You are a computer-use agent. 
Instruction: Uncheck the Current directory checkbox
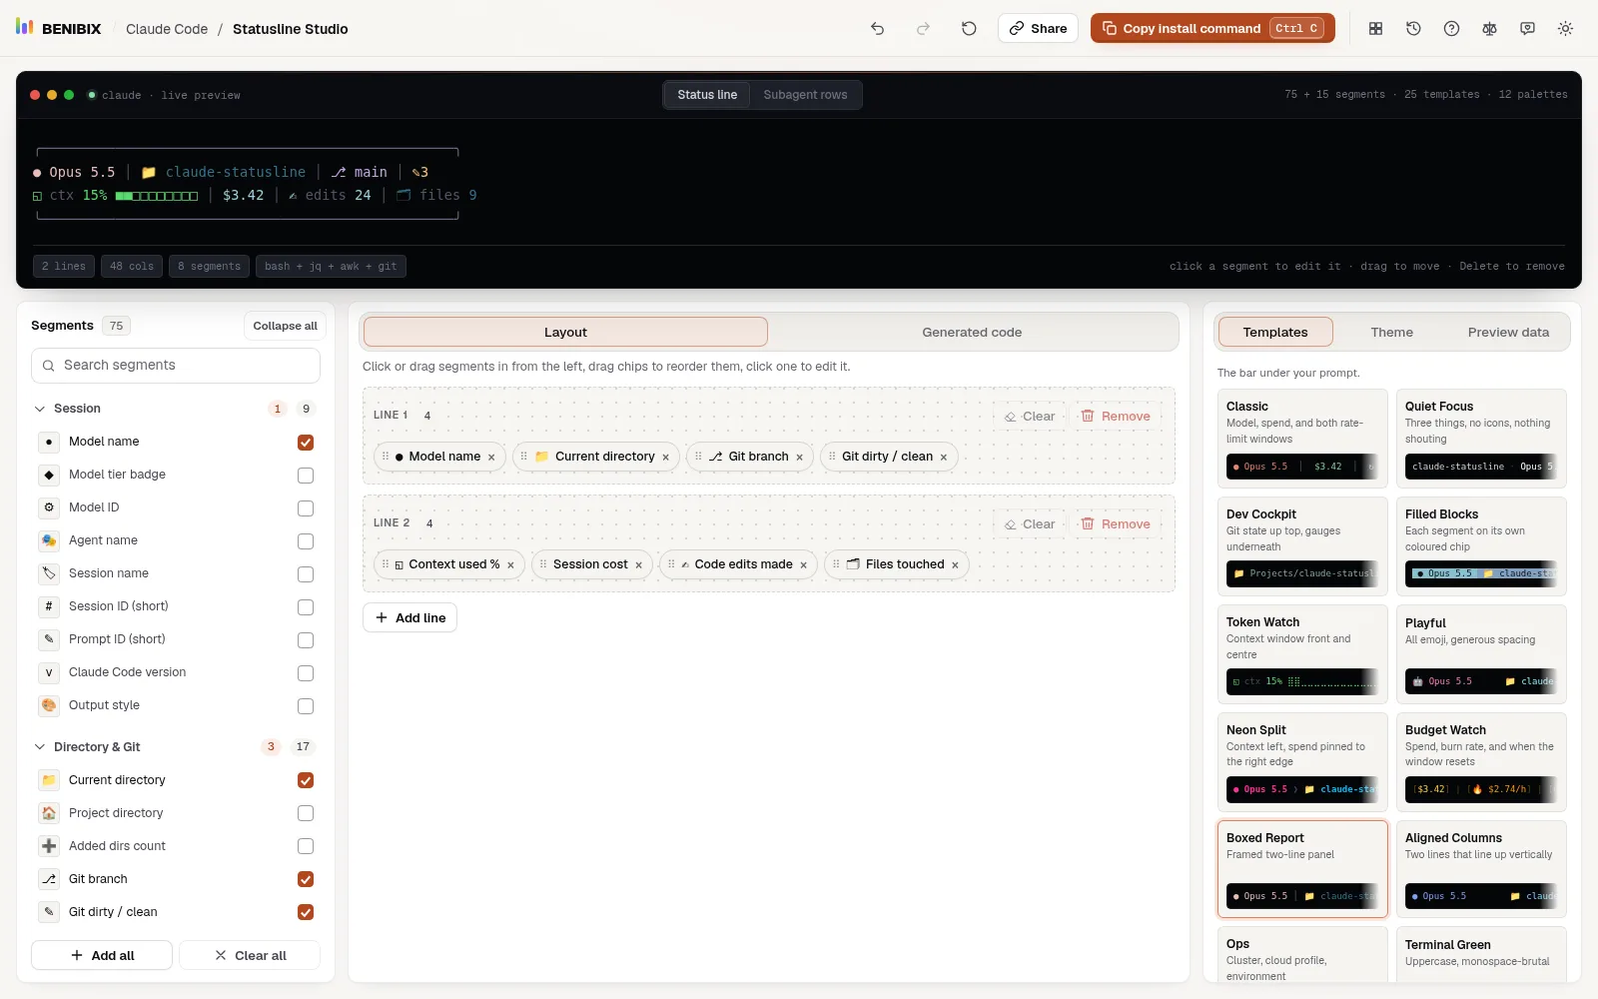[x=306, y=780]
